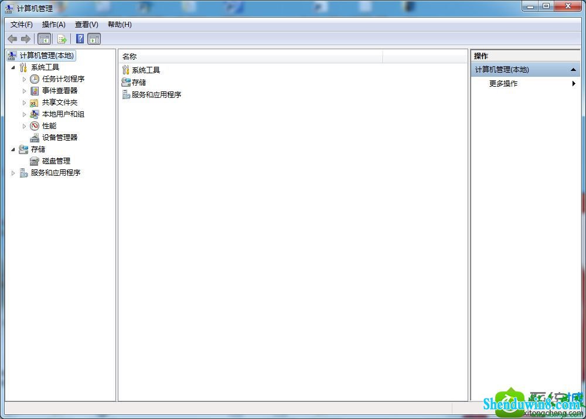Select 计算机管理(本地) label in tree
Image resolution: width=586 pixels, height=419 pixels.
point(47,56)
